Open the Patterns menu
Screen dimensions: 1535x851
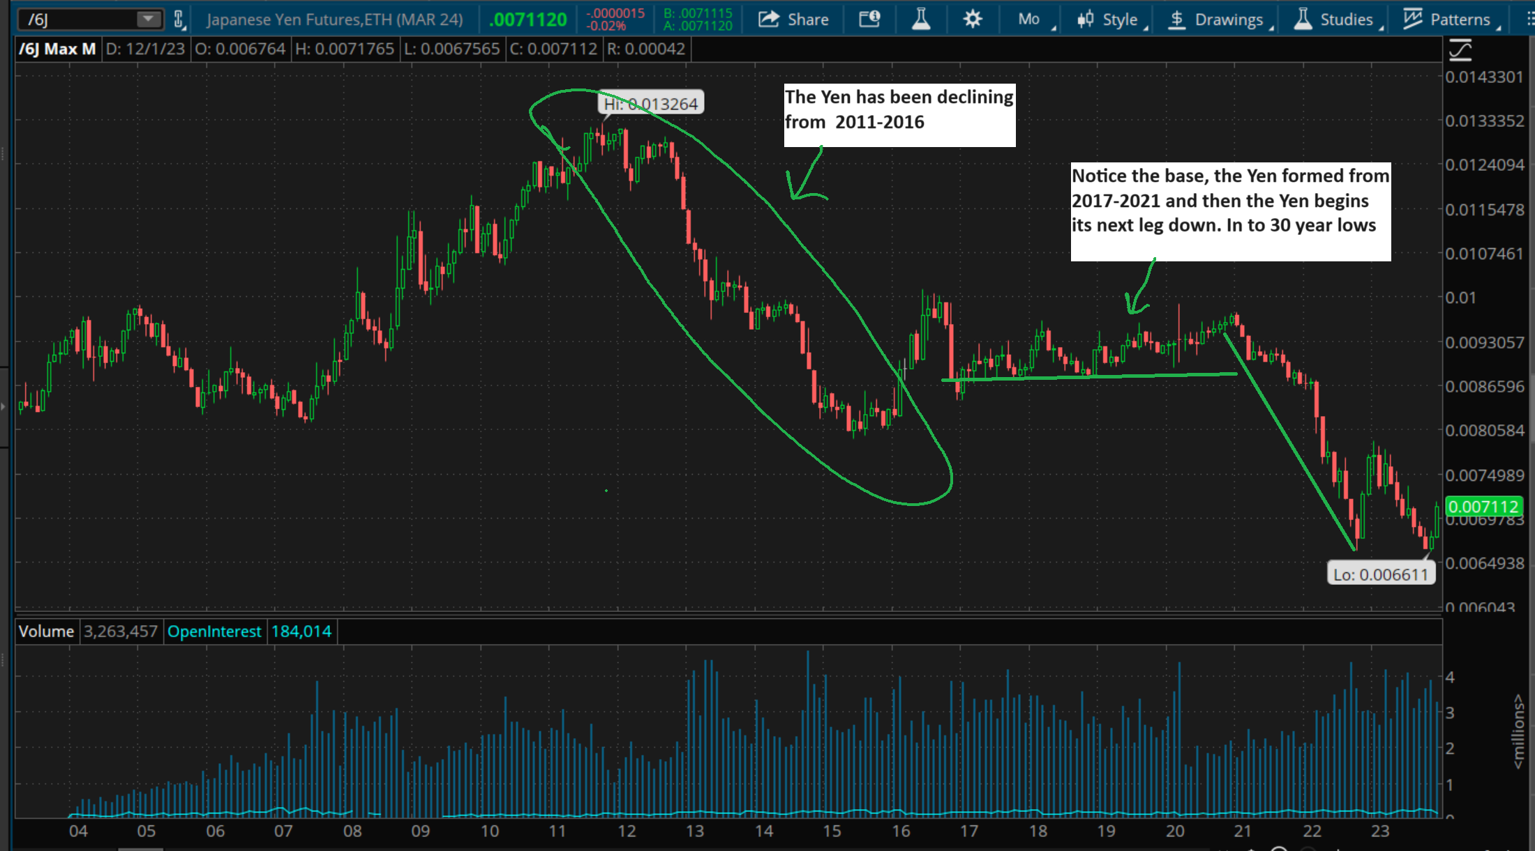pos(1459,20)
